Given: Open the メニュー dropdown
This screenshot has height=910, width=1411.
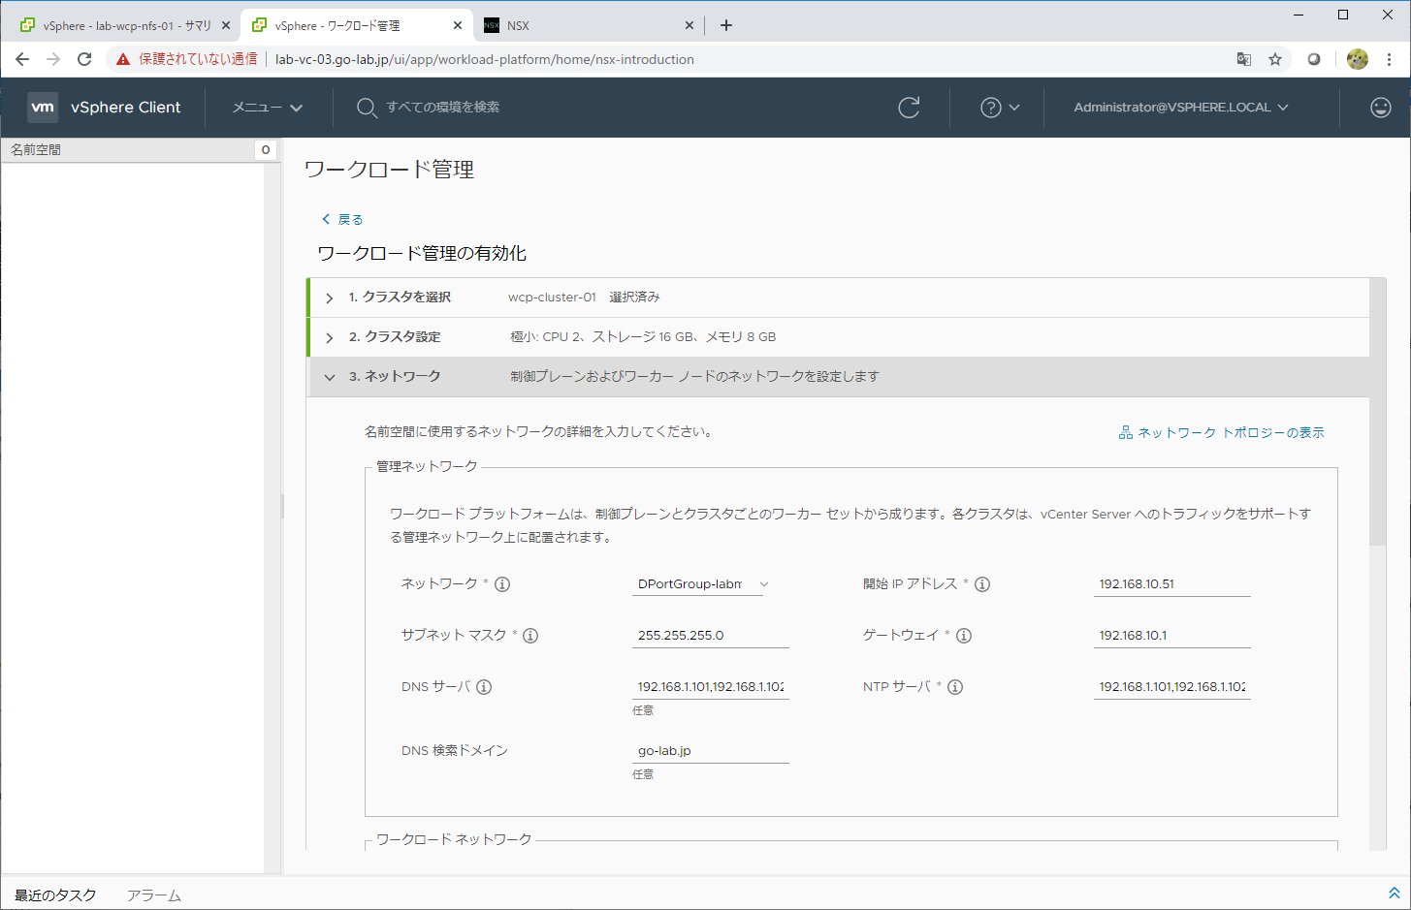Looking at the screenshot, I should pos(268,108).
